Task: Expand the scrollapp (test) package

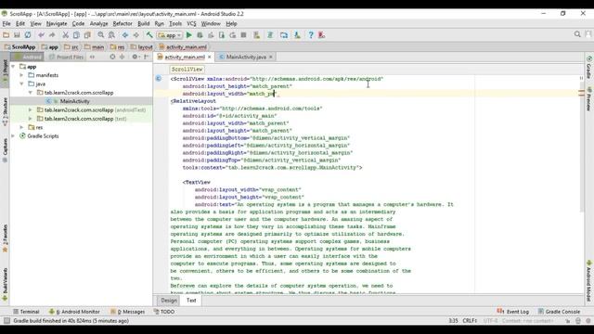Action: click(x=31, y=119)
